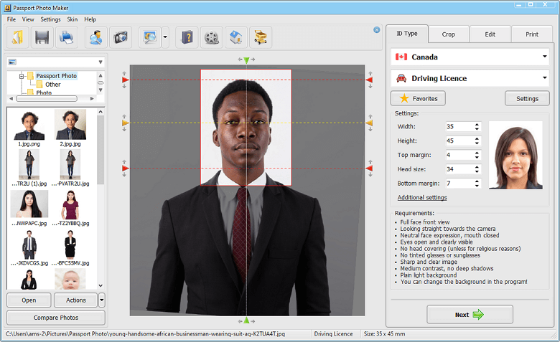The image size is (560, 342).
Task: Open the Additional settings link
Action: pyautogui.click(x=422, y=197)
